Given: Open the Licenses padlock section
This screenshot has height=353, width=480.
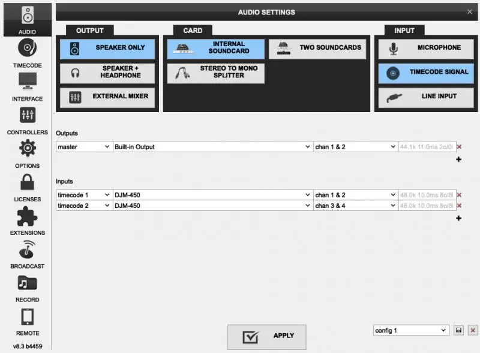Looking at the screenshot, I should [x=27, y=187].
